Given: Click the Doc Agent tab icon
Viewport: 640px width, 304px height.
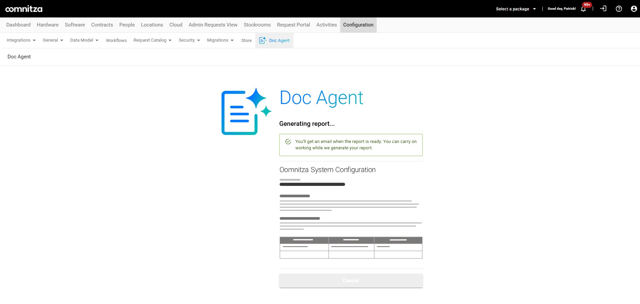Looking at the screenshot, I should pyautogui.click(x=263, y=40).
